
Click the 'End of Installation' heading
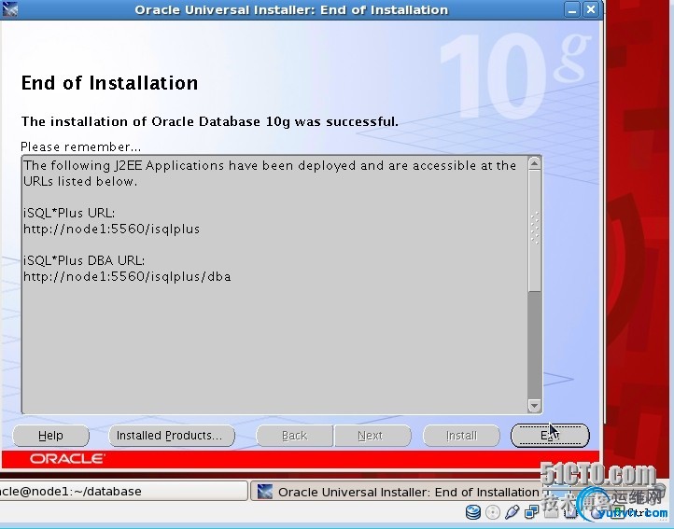(x=109, y=83)
